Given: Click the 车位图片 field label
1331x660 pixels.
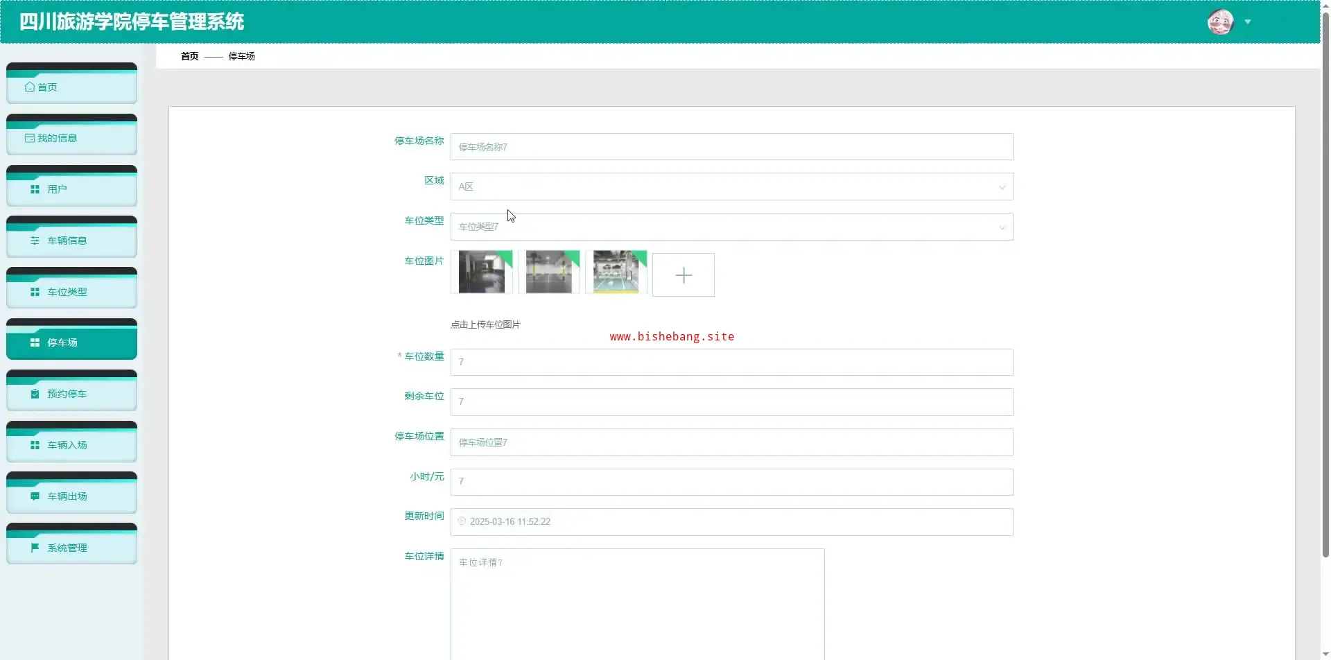Looking at the screenshot, I should tap(424, 261).
